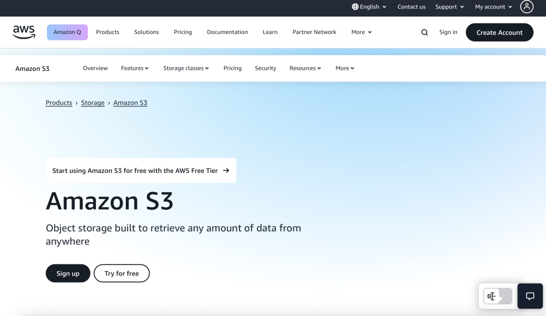Open the More menu in main navigation
546x316 pixels.
pyautogui.click(x=362, y=32)
